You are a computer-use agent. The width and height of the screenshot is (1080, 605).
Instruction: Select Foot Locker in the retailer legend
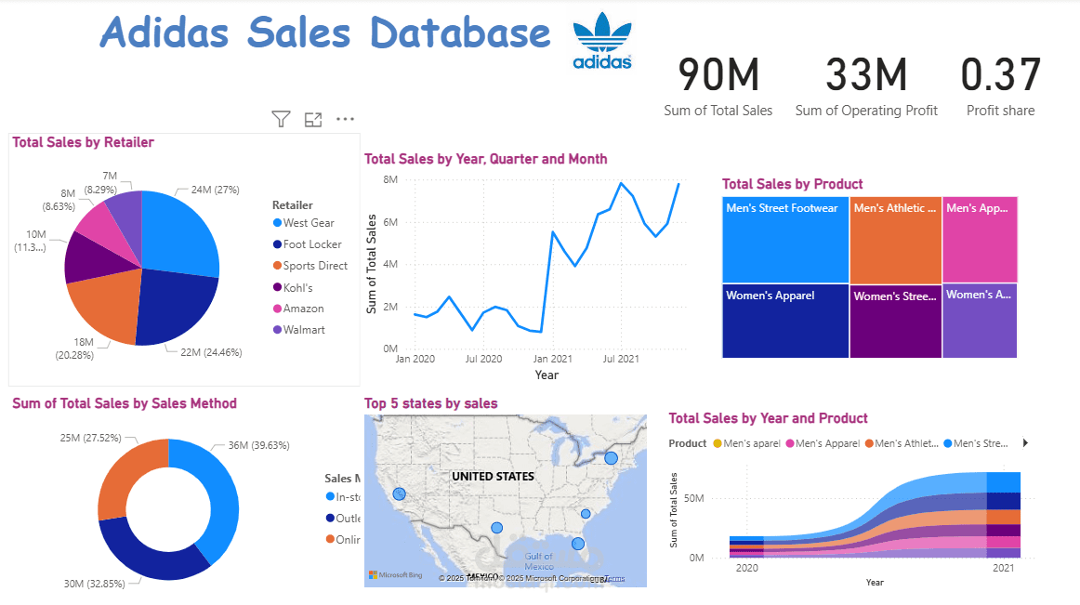pos(312,244)
